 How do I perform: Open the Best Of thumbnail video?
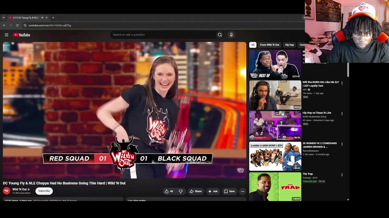(x=275, y=64)
